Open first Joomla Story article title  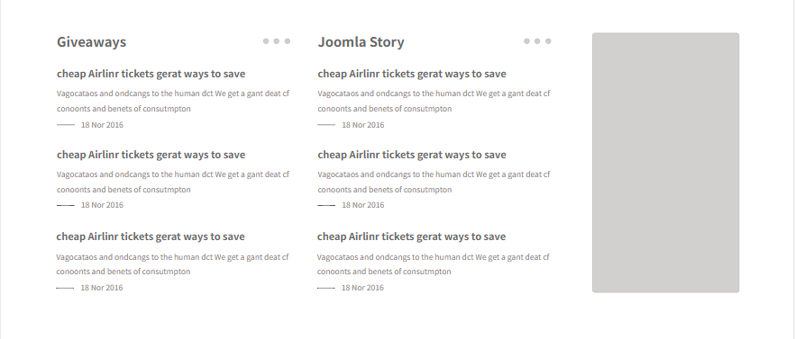pyautogui.click(x=412, y=74)
